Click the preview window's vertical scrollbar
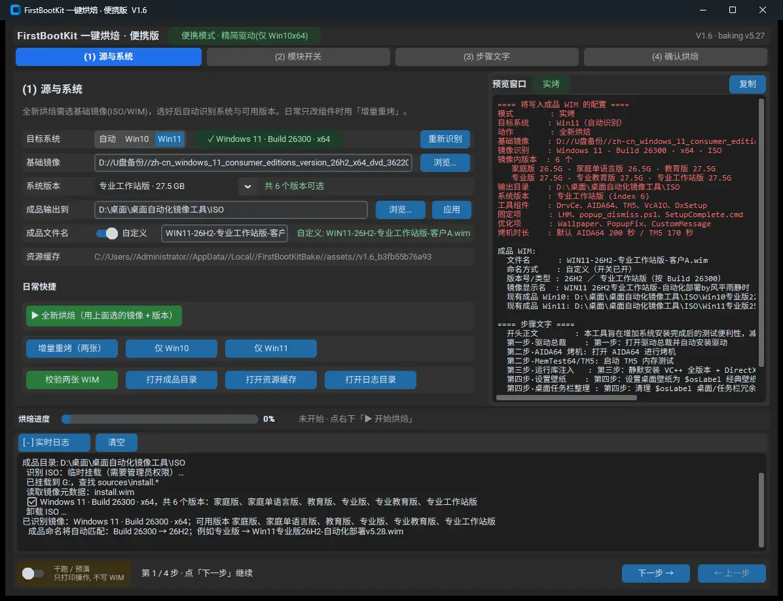 point(761,233)
